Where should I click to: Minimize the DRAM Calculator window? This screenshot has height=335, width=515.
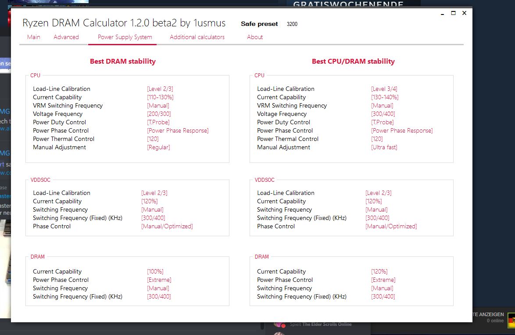click(443, 13)
